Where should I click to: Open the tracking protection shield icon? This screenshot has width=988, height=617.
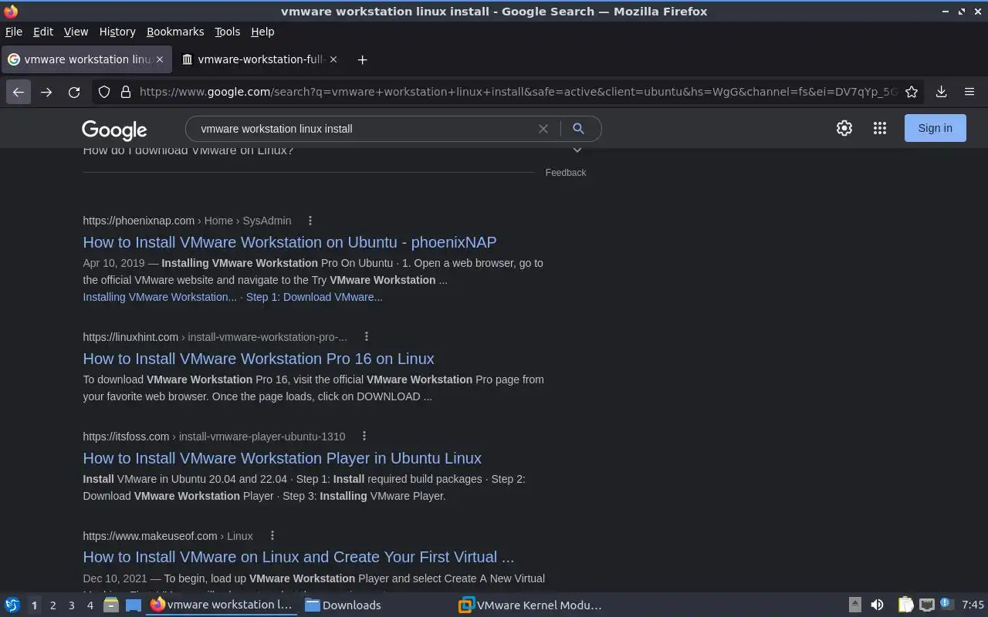pos(103,92)
